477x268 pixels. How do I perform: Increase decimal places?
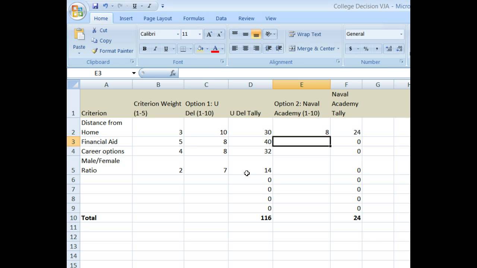click(389, 49)
